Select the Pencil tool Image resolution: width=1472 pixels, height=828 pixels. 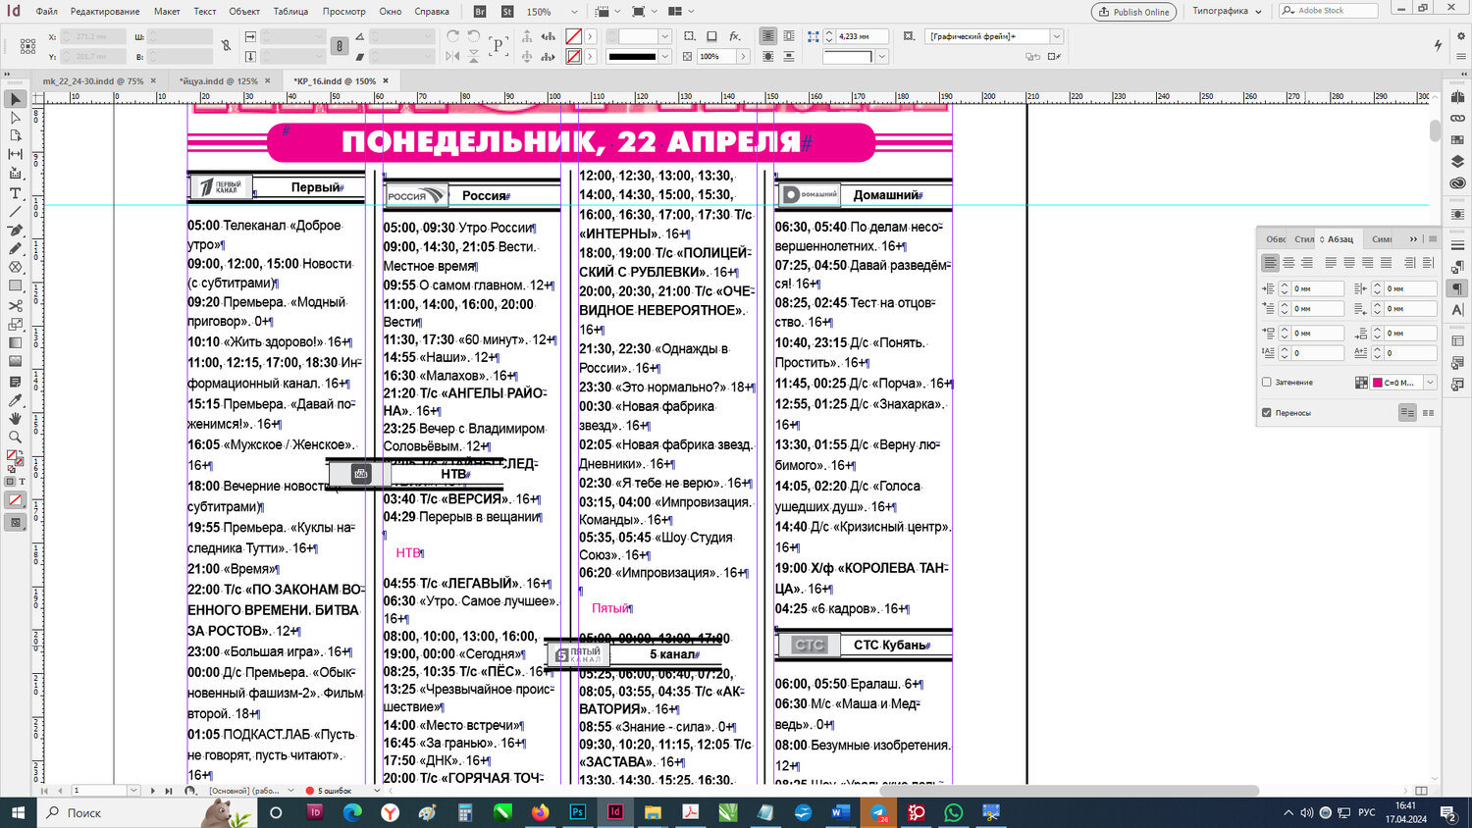pyautogui.click(x=15, y=249)
